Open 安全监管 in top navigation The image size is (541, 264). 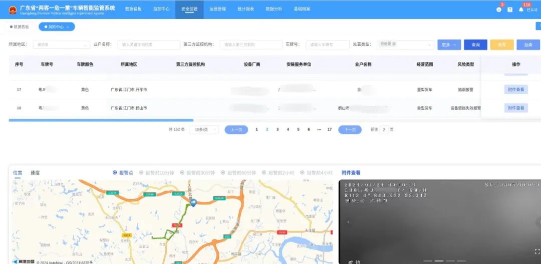click(189, 9)
